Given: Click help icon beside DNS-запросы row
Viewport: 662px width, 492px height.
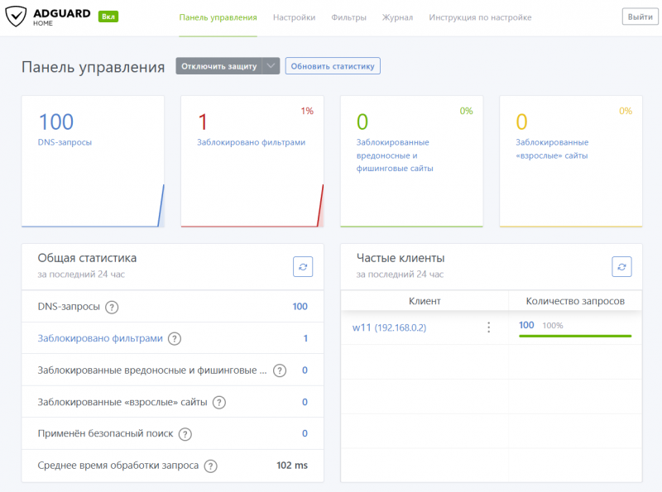Looking at the screenshot, I should (112, 307).
